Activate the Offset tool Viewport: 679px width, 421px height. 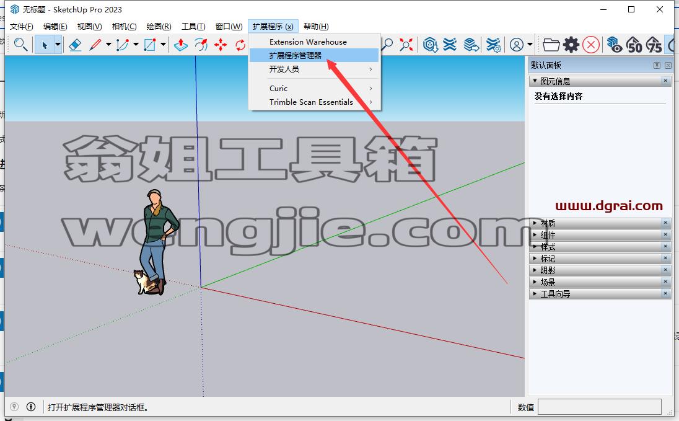(201, 44)
